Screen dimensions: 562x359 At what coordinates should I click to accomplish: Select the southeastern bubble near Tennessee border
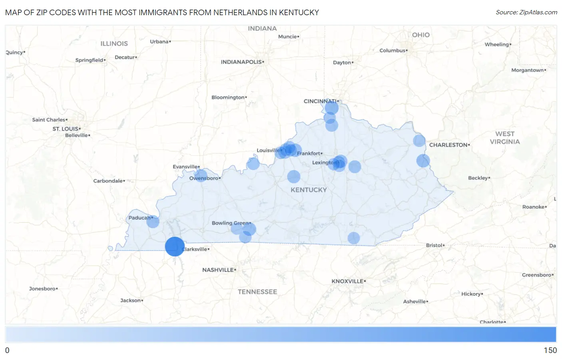tap(353, 238)
